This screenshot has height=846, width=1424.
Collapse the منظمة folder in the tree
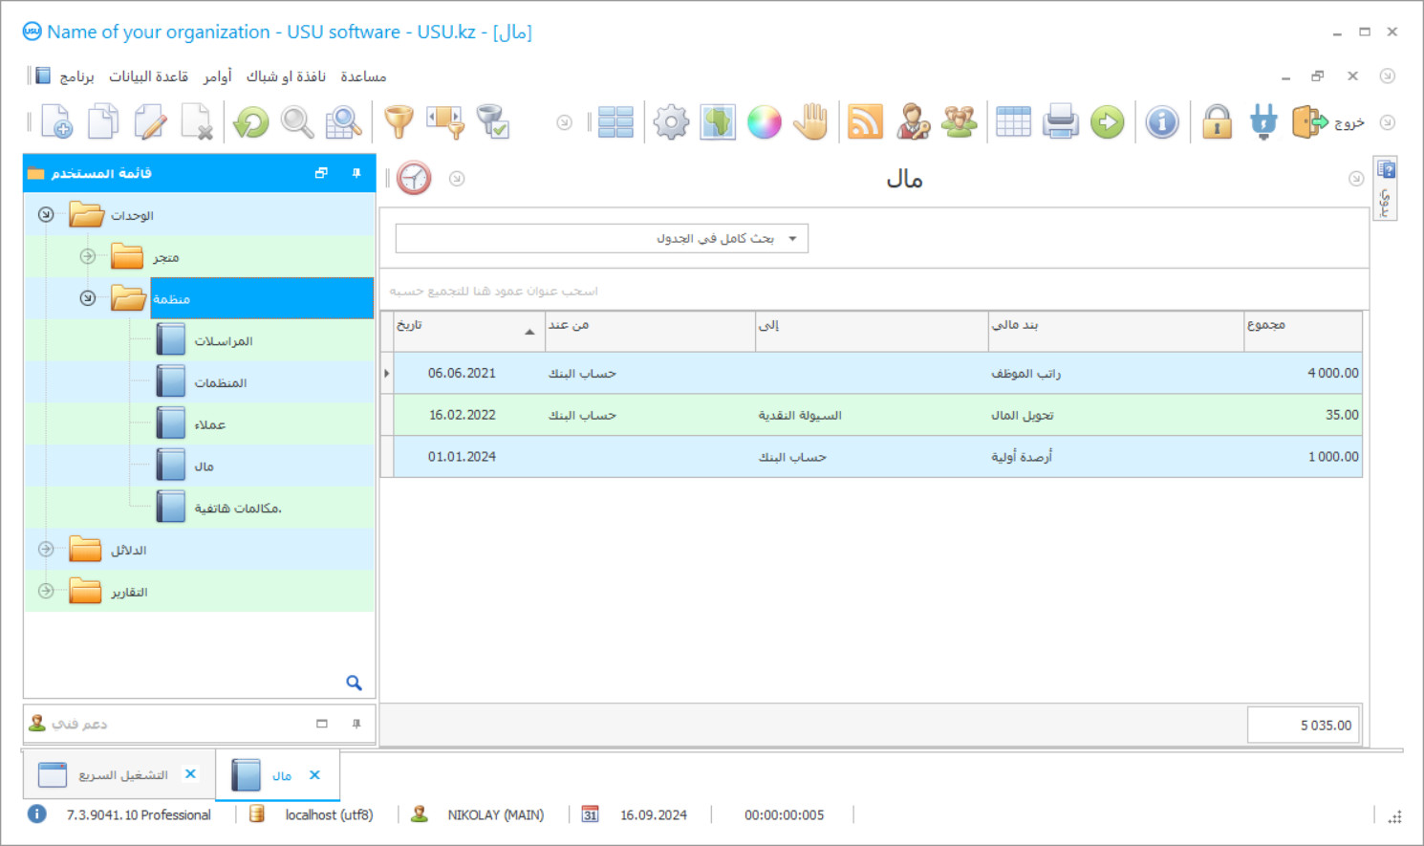pyautogui.click(x=87, y=297)
